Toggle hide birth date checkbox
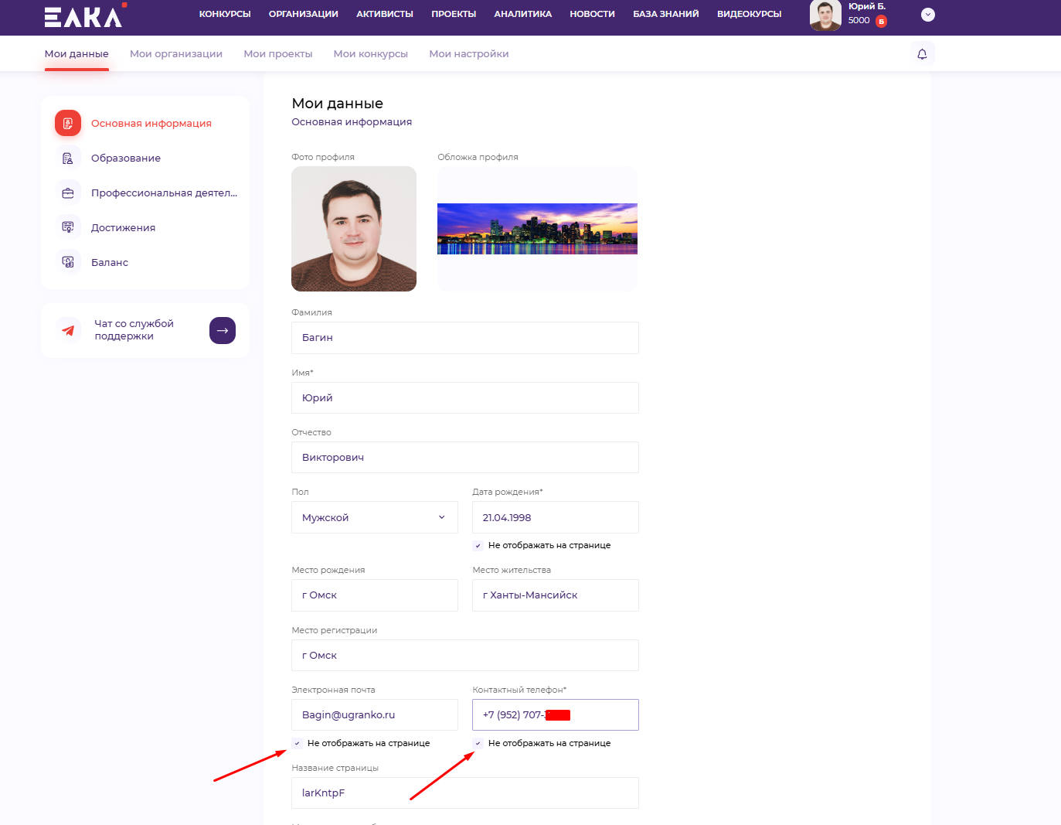 click(x=478, y=546)
